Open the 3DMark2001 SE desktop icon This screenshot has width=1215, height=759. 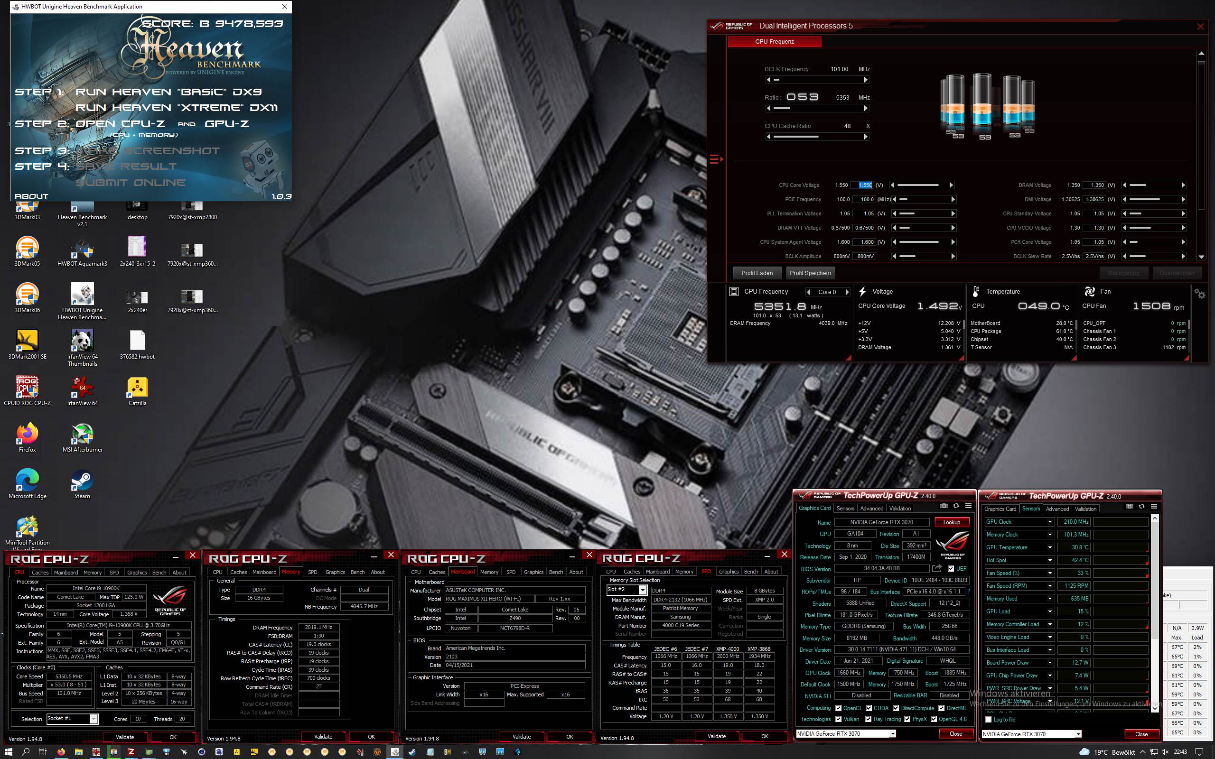click(x=27, y=344)
